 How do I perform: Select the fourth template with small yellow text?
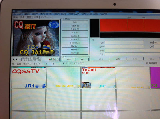(133, 77)
